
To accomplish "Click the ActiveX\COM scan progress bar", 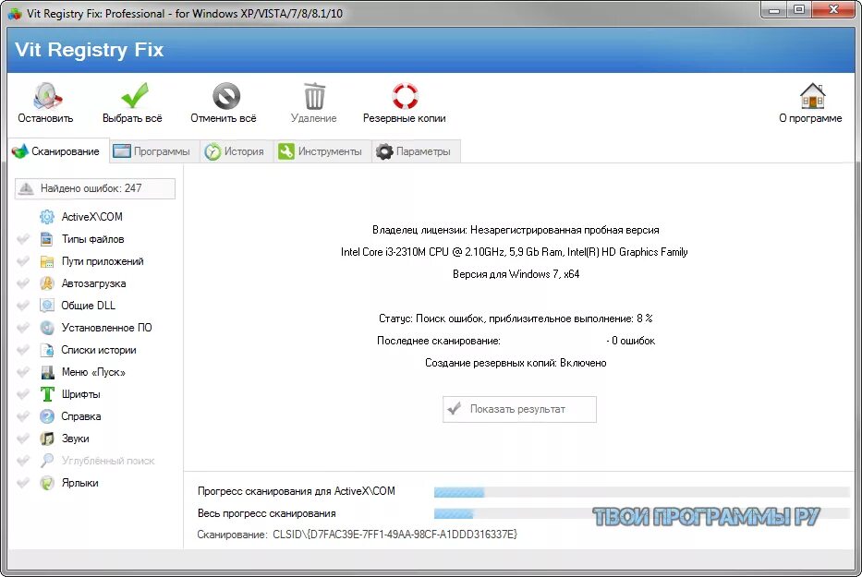I will (641, 492).
